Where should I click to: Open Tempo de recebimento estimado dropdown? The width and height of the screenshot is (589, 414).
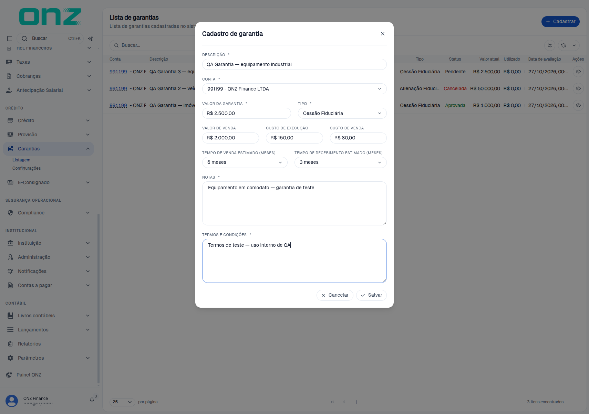point(341,162)
